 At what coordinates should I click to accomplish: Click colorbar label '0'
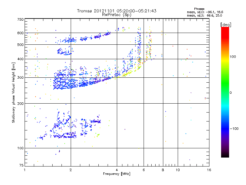231,93
